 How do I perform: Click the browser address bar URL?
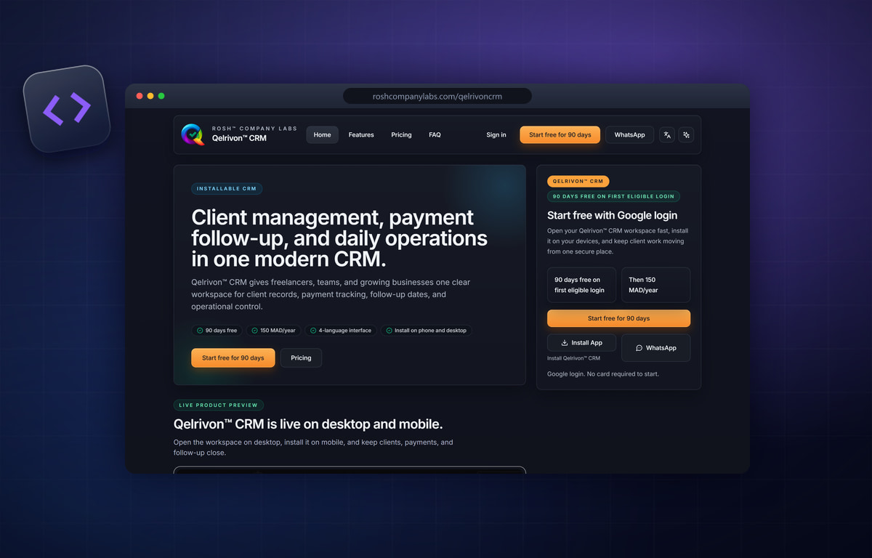(x=437, y=96)
